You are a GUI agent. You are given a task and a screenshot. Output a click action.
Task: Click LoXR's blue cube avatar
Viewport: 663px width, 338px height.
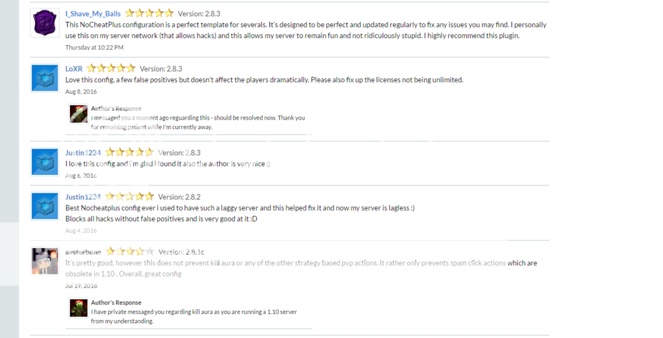45,78
